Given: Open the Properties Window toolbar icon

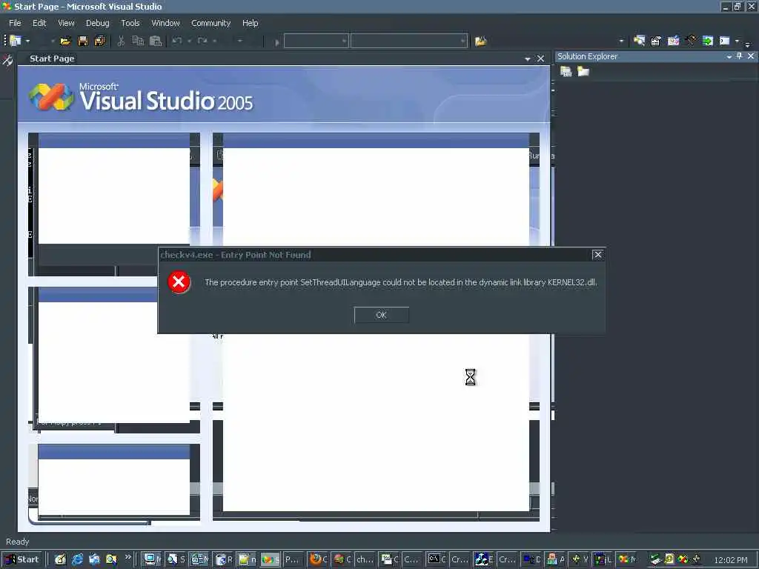Looking at the screenshot, I should click(656, 41).
